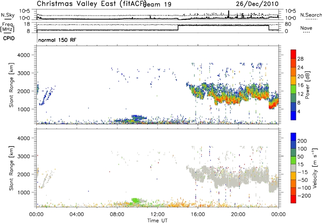Click the '12:00' time axis tick label

[157, 215]
